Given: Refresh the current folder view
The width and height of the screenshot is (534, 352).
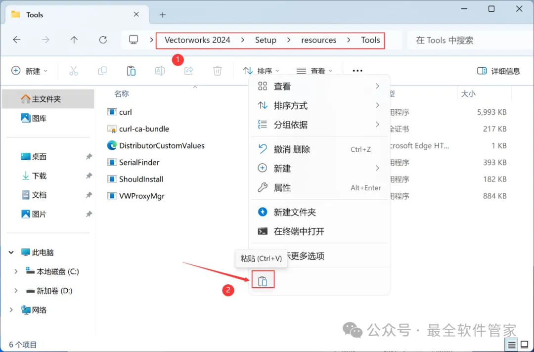Looking at the screenshot, I should click(x=103, y=40).
